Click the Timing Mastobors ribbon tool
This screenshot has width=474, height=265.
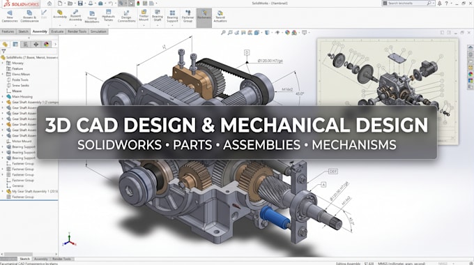[x=92, y=17]
